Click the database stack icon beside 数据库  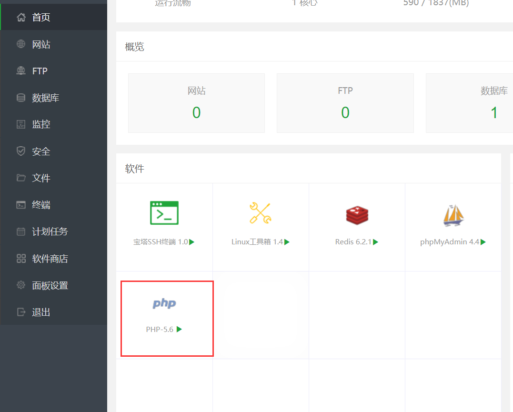[21, 98]
